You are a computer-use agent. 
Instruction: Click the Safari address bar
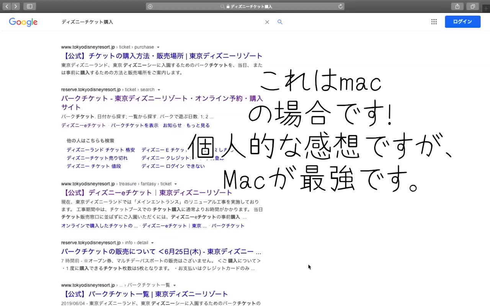(245, 7)
